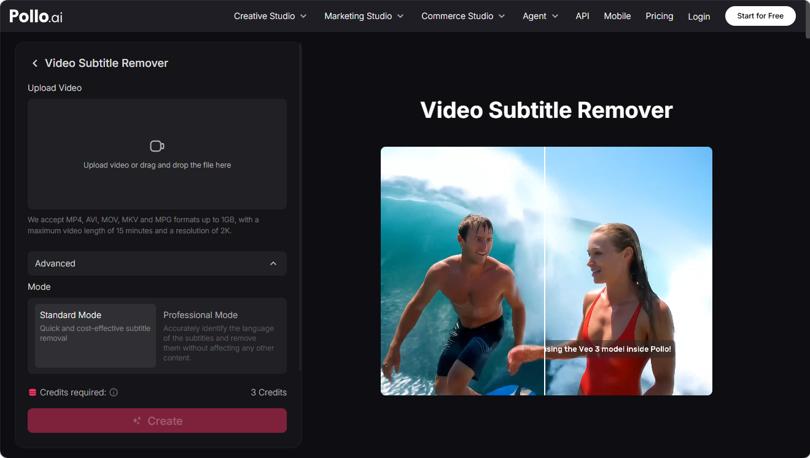Image resolution: width=810 pixels, height=458 pixels.
Task: Click the 'Mode' label
Action: tap(39, 287)
